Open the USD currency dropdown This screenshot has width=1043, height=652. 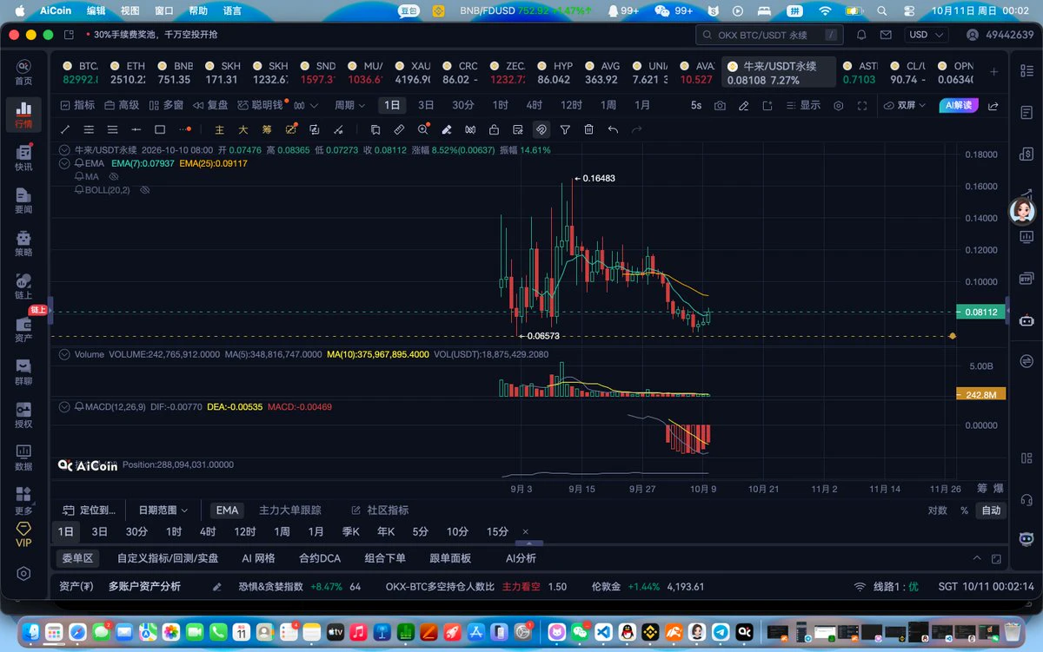[928, 35]
